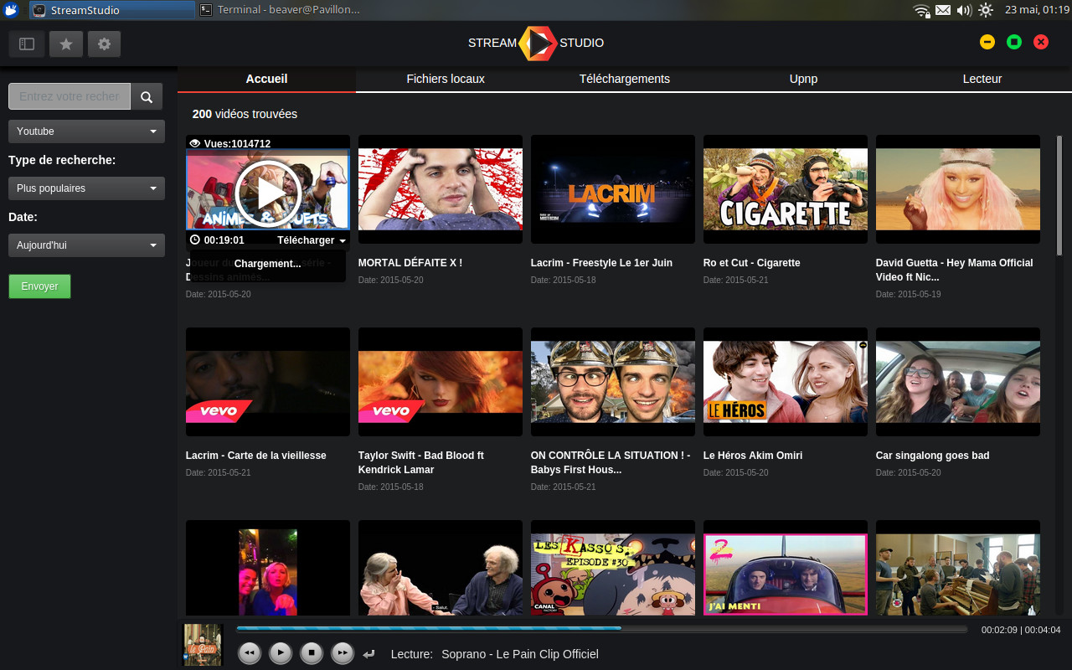Expand the Youtube source dropdown

click(86, 131)
